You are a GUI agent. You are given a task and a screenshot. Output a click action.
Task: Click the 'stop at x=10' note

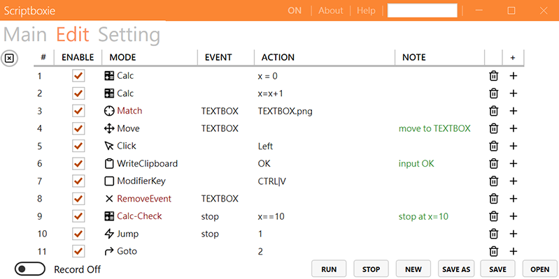click(x=423, y=216)
